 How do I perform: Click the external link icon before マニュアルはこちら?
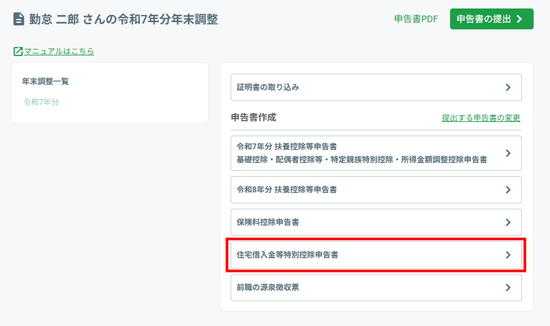point(18,52)
